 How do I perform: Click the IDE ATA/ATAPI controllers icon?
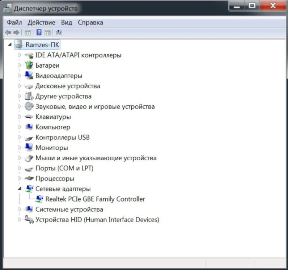[x=29, y=55]
